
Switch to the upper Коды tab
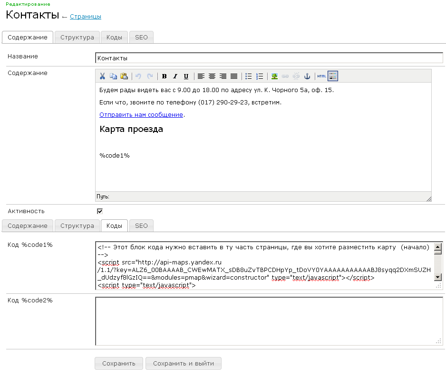tap(114, 37)
